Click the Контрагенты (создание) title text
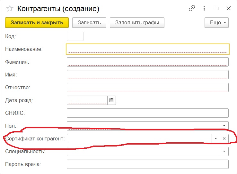The height and width of the screenshot is (174, 237). (x=58, y=9)
